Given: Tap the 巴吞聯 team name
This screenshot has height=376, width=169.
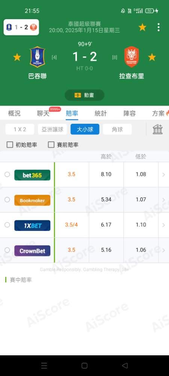Looking at the screenshot, I should 37,76.
